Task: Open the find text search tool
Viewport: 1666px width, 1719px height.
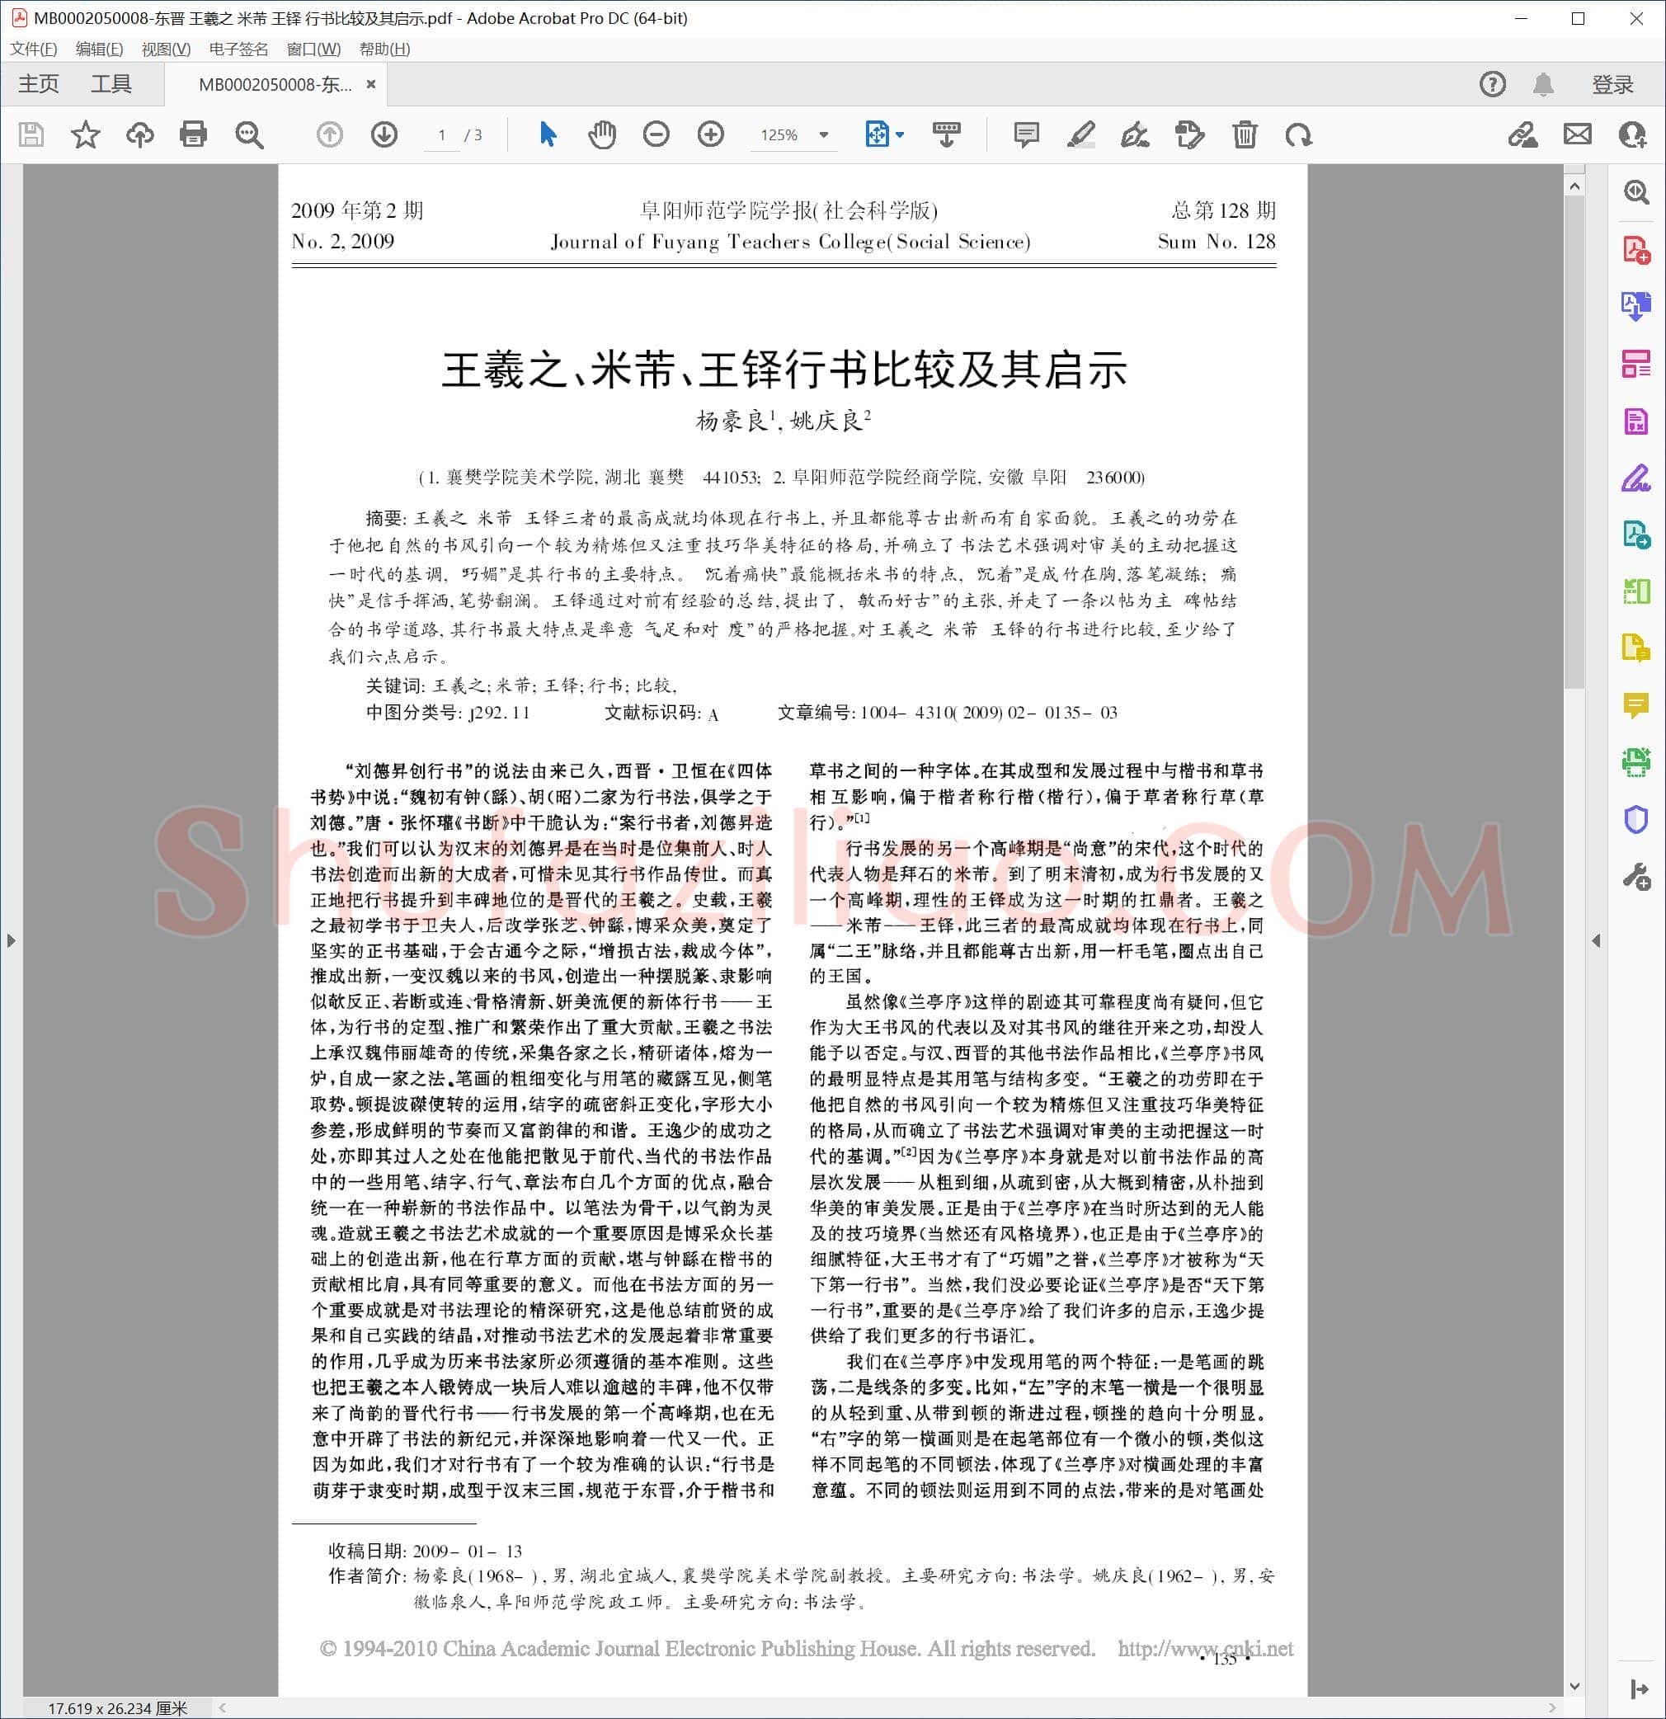Action: pyautogui.click(x=250, y=134)
